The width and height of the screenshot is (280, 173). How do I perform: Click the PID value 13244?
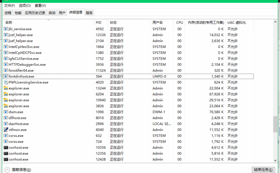[101, 88]
